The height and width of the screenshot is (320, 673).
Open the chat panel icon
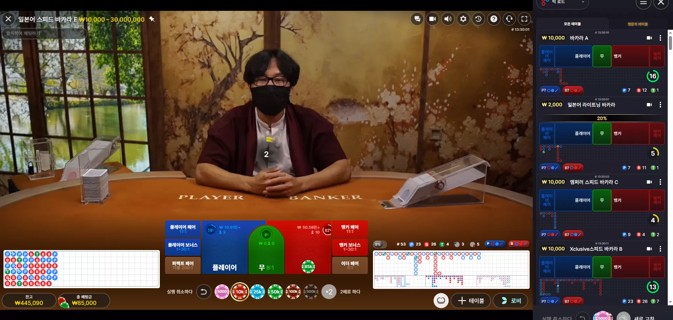click(x=417, y=19)
